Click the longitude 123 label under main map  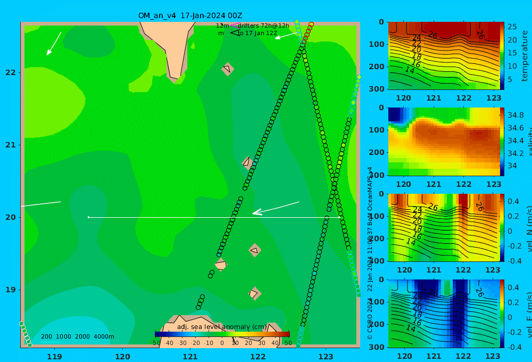[326, 357]
